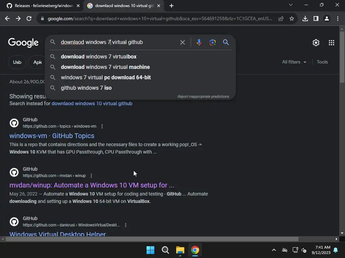Click the Google logo
The image size is (345, 258).
23,43
